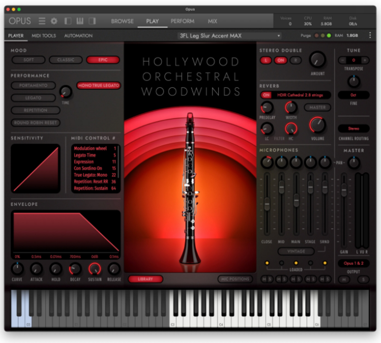381x343 pixels.
Task: Click the Library button
Action: click(x=145, y=279)
